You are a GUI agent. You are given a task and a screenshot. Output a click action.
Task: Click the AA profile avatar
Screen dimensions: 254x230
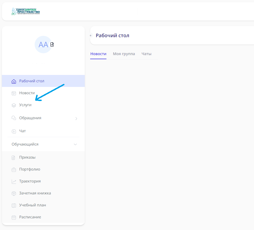(x=43, y=45)
